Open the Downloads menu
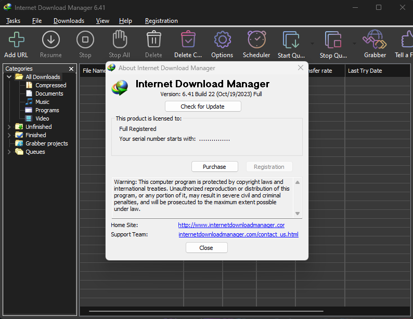 click(x=69, y=21)
